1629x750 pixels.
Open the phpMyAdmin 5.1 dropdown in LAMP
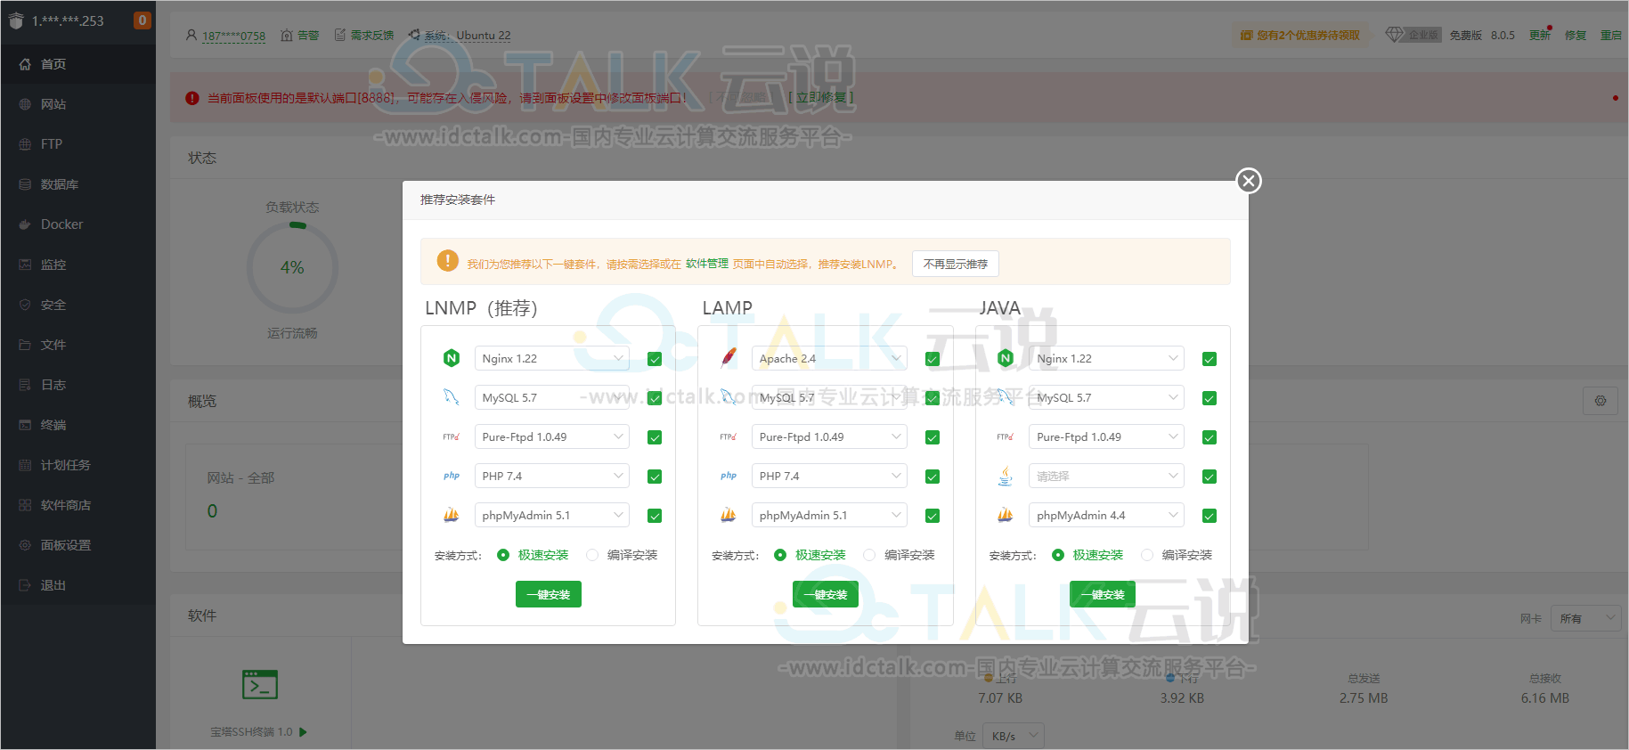pyautogui.click(x=829, y=515)
